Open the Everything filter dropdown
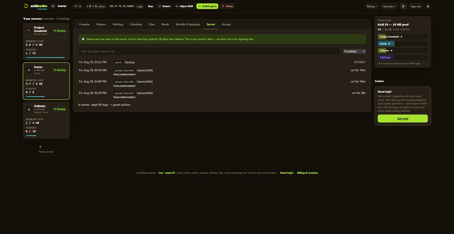Screen dimensions: 454x234 tap(354, 51)
